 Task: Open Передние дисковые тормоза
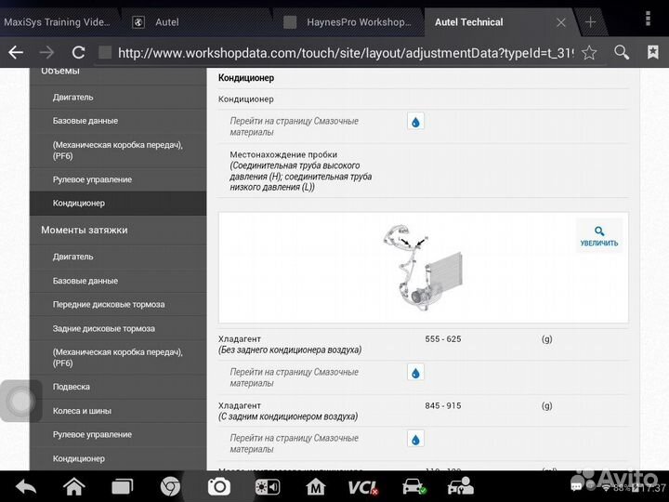[x=118, y=305]
